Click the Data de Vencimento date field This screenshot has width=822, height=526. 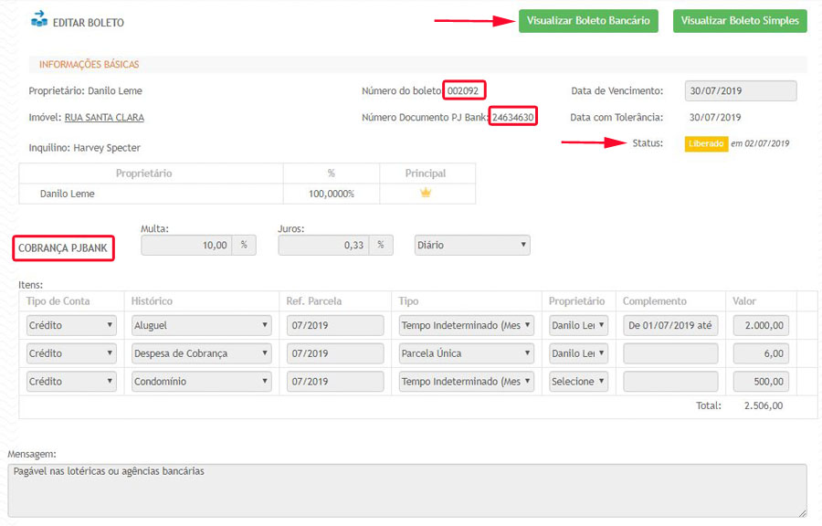pyautogui.click(x=740, y=90)
